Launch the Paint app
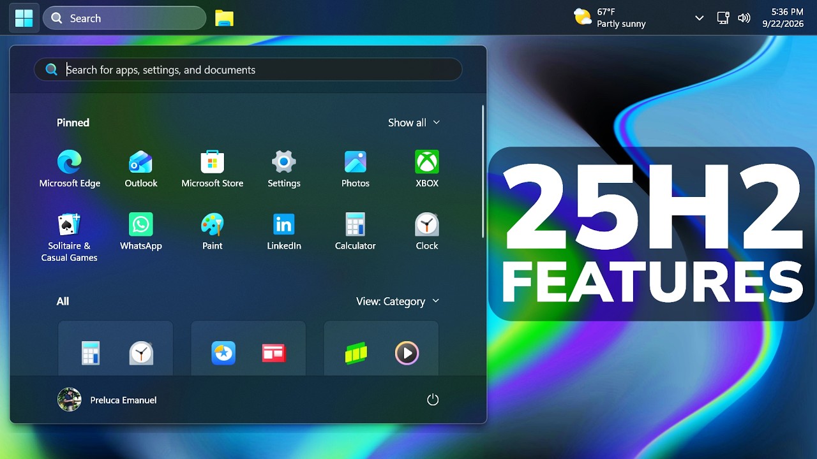817x459 pixels. point(213,231)
